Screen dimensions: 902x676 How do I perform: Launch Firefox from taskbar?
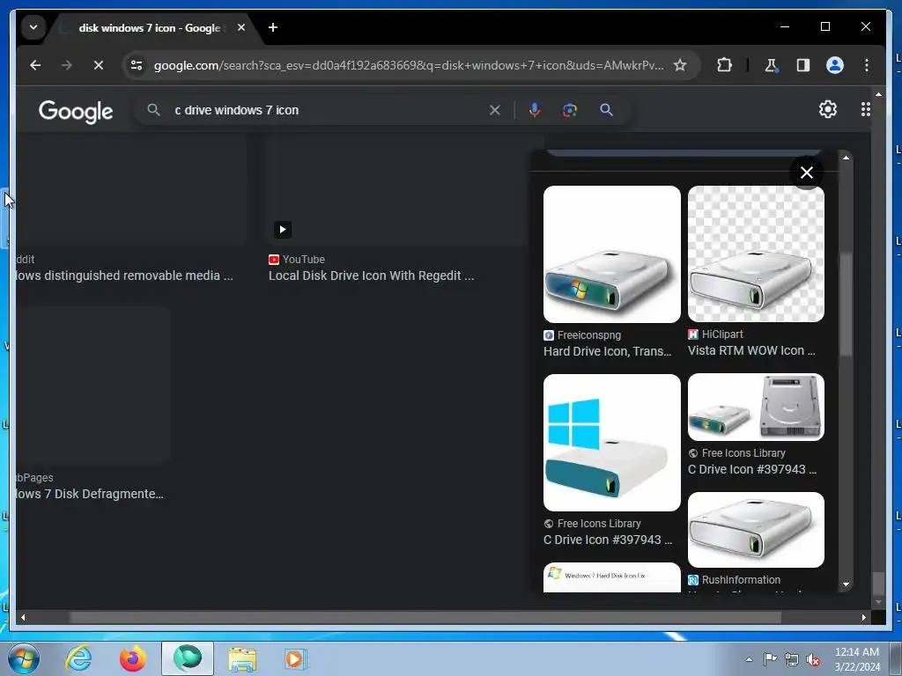[x=132, y=658]
